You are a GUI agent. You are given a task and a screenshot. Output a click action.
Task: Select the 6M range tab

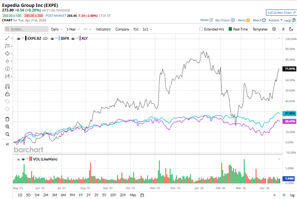[x=63, y=195]
